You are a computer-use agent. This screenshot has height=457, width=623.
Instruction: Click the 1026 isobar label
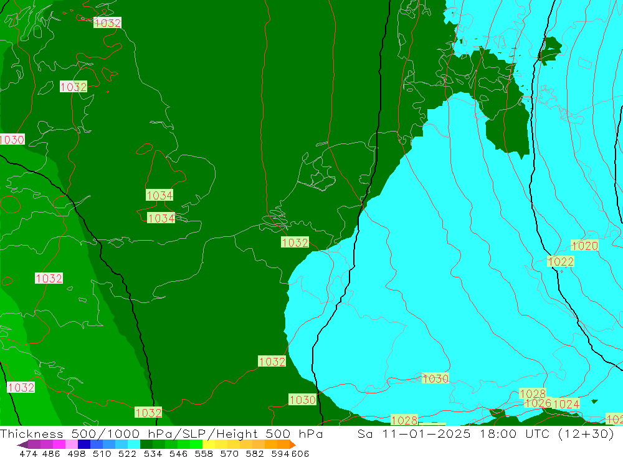(538, 403)
